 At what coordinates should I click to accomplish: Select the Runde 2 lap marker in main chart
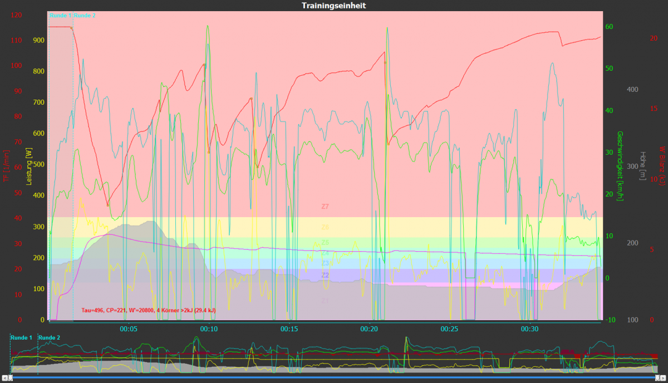pos(85,16)
